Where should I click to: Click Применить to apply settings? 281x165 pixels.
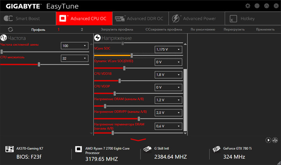(265, 29)
